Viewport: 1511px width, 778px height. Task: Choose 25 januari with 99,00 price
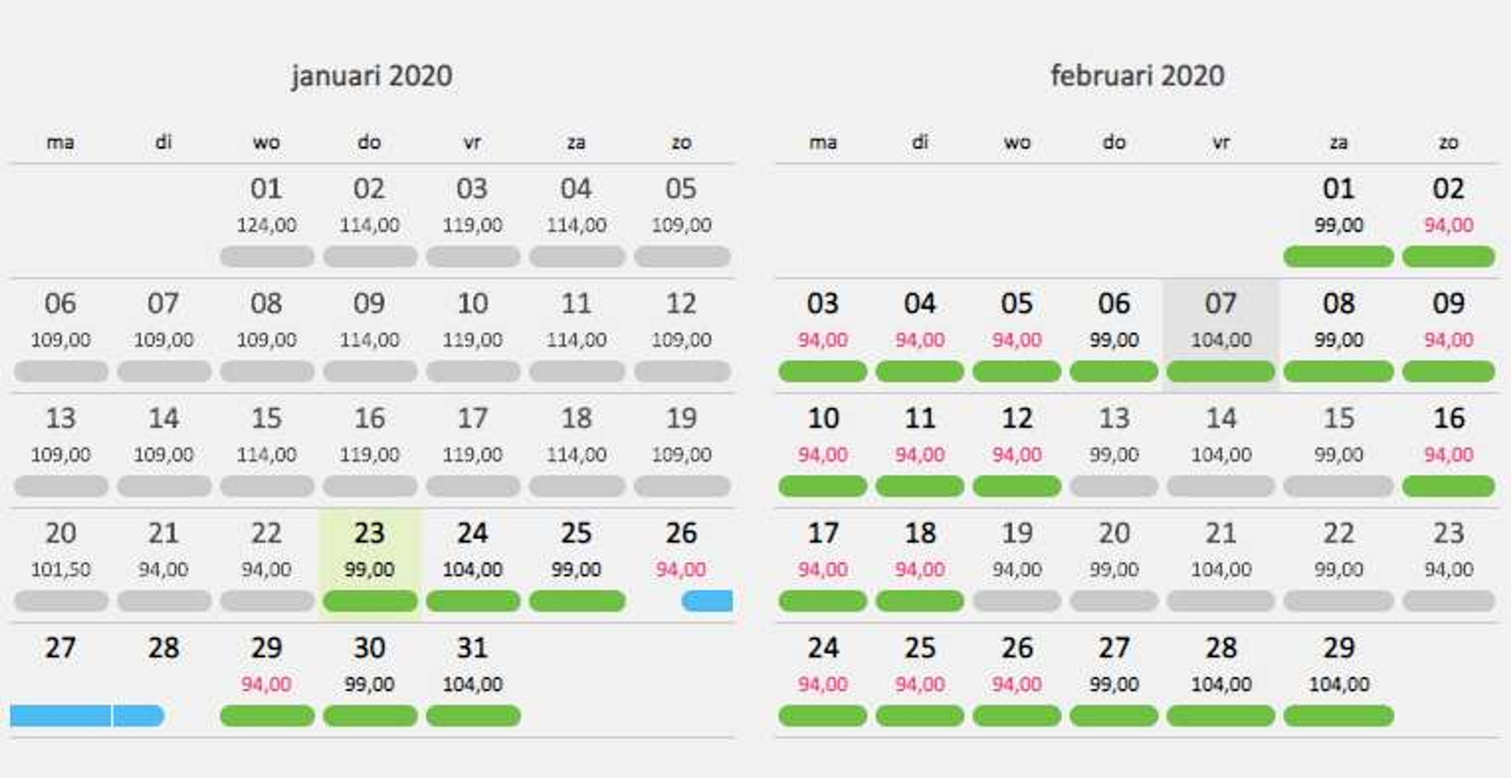pyautogui.click(x=576, y=561)
